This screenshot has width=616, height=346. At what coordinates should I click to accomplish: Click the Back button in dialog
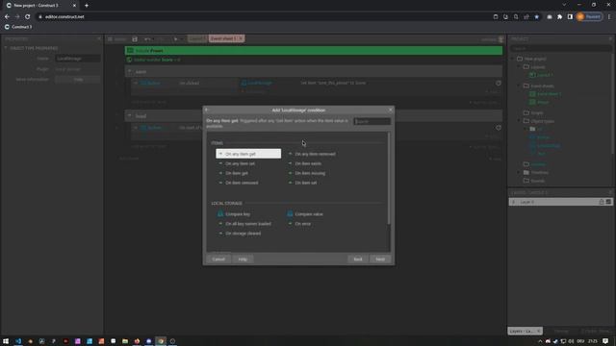(x=357, y=259)
